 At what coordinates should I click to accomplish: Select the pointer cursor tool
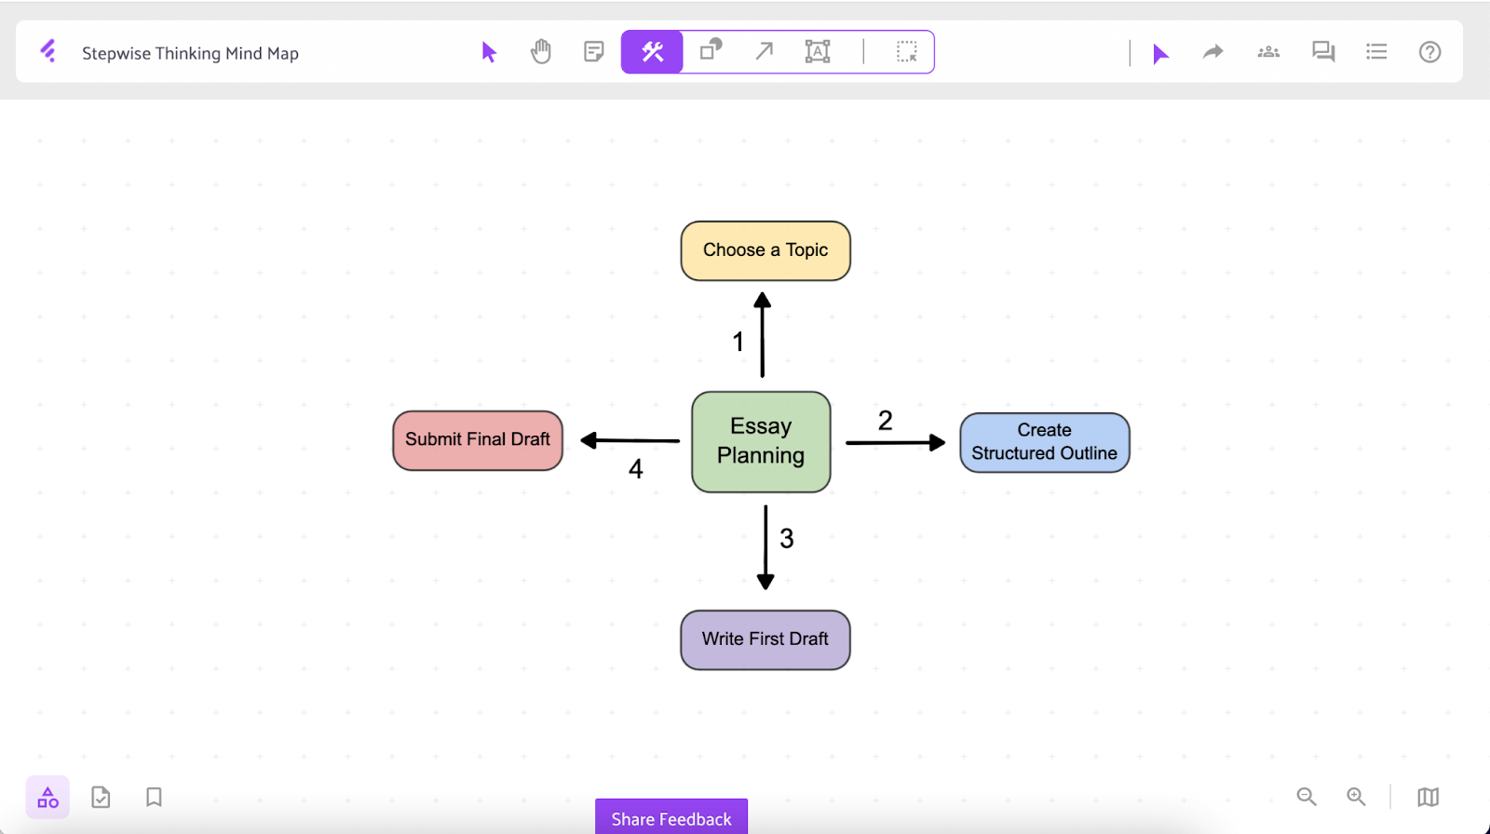pyautogui.click(x=489, y=52)
